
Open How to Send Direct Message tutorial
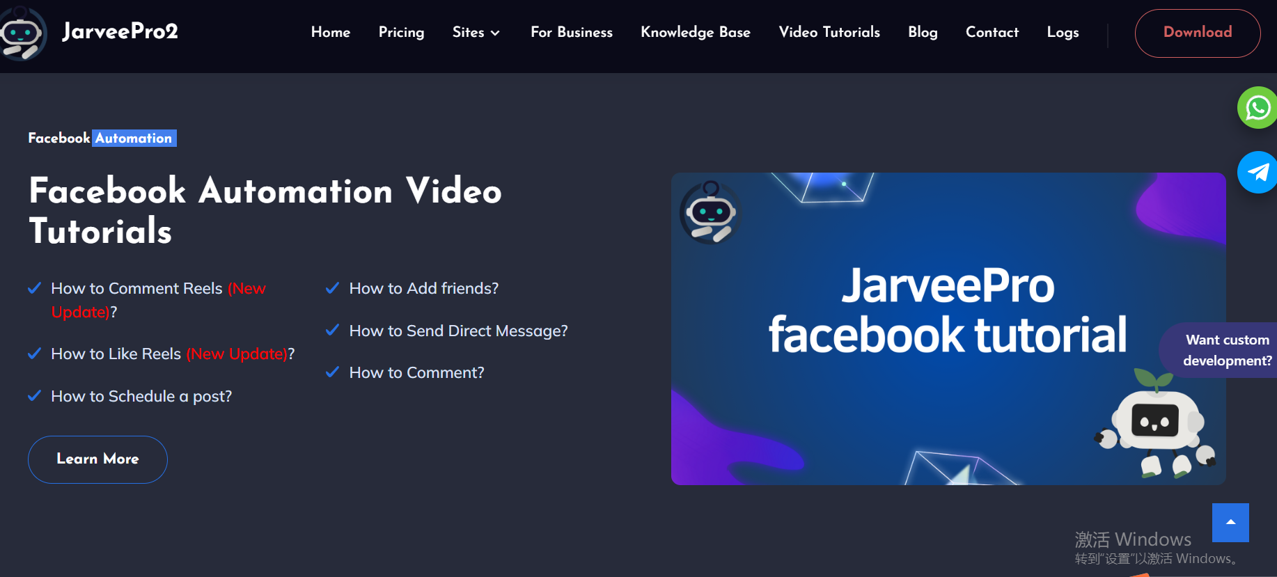(458, 331)
